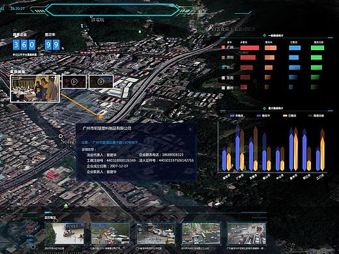This screenshot has width=339, height=254.
Task: Click the 99 rectification rate counter
Action: 52,45
